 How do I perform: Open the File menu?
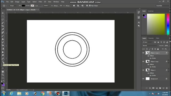[7, 2]
